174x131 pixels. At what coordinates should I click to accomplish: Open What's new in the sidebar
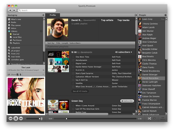(16, 19)
